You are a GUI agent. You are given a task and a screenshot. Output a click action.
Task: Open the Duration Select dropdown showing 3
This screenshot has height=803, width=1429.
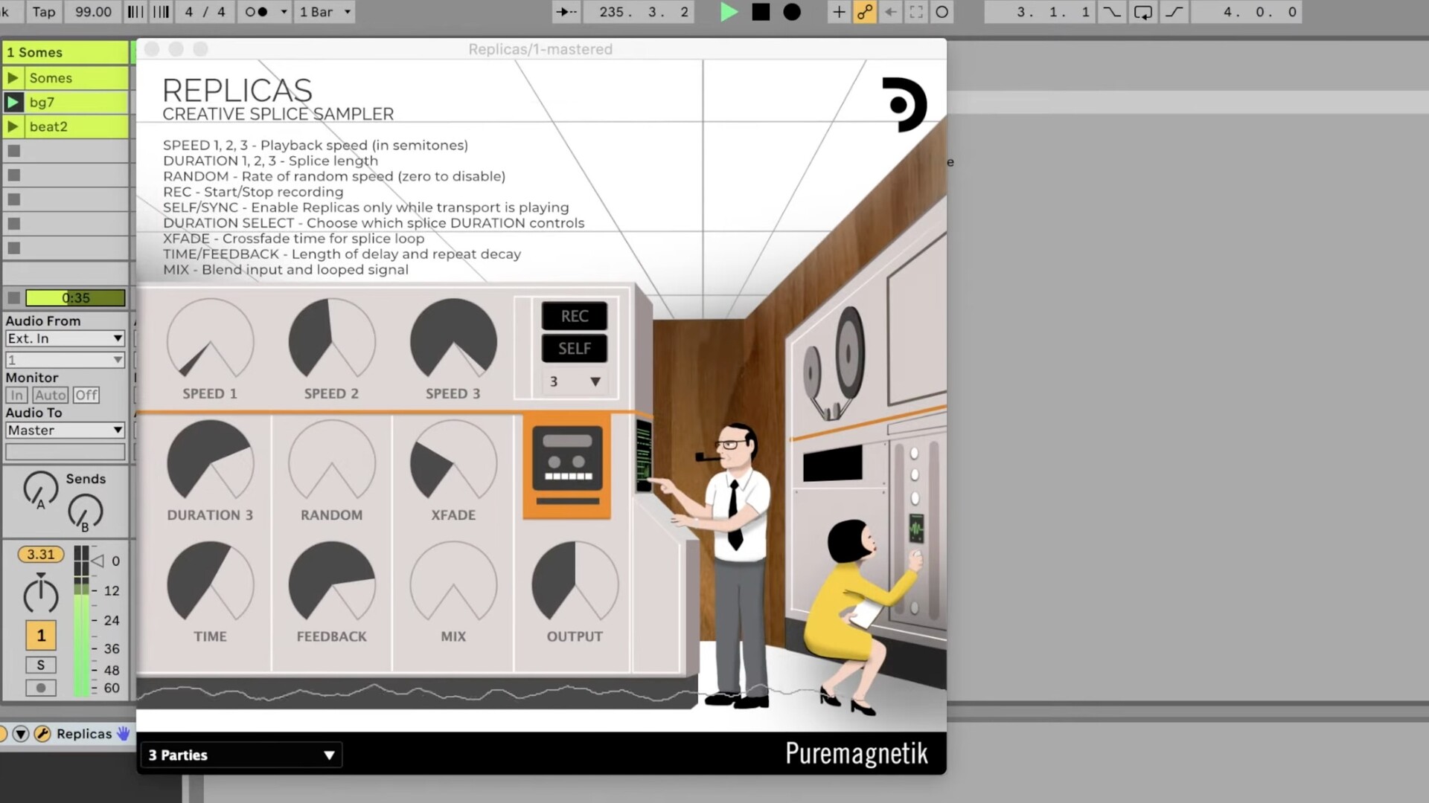(x=575, y=381)
